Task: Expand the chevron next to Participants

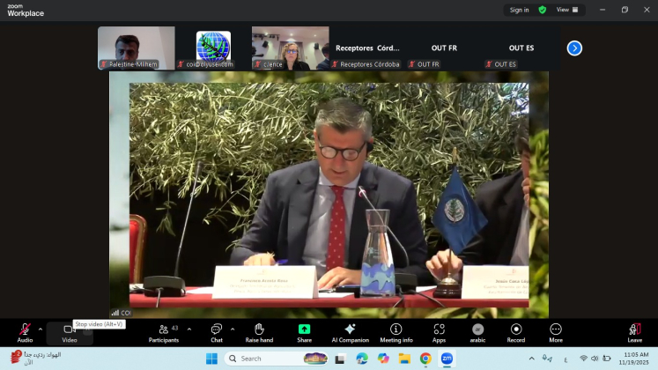Action: (x=189, y=329)
